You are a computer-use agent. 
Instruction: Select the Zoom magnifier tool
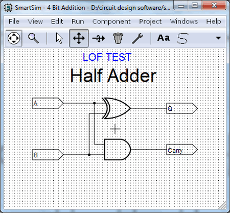click(x=33, y=38)
